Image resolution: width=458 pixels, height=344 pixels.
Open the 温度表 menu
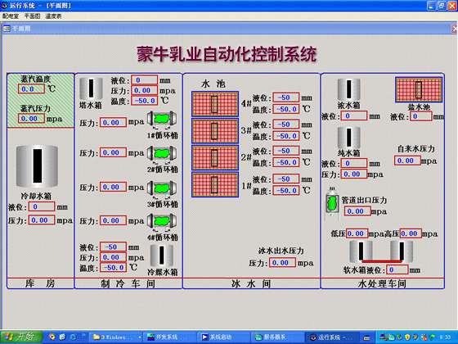(x=53, y=16)
